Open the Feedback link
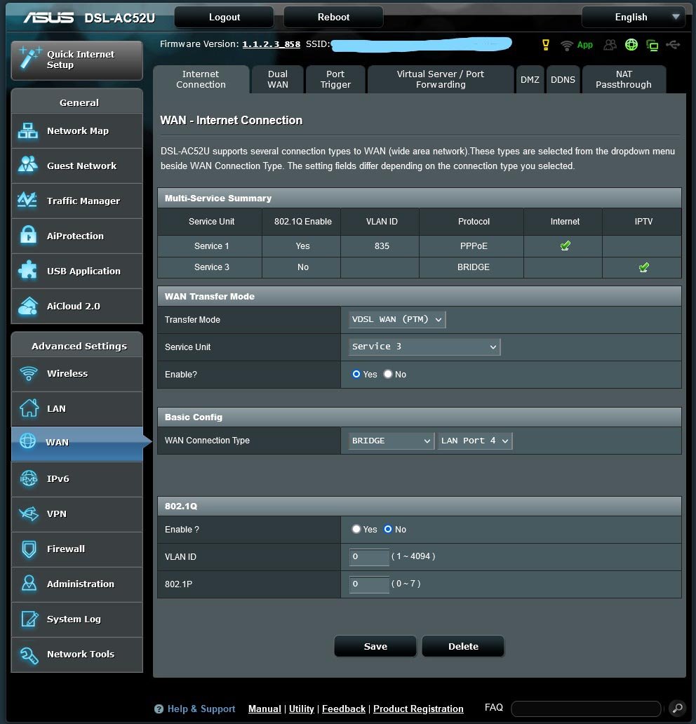Viewport: 696px width, 724px height. pyautogui.click(x=344, y=709)
